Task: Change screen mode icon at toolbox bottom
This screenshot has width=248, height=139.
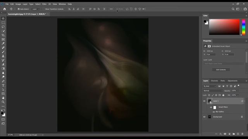Action: tap(3, 124)
